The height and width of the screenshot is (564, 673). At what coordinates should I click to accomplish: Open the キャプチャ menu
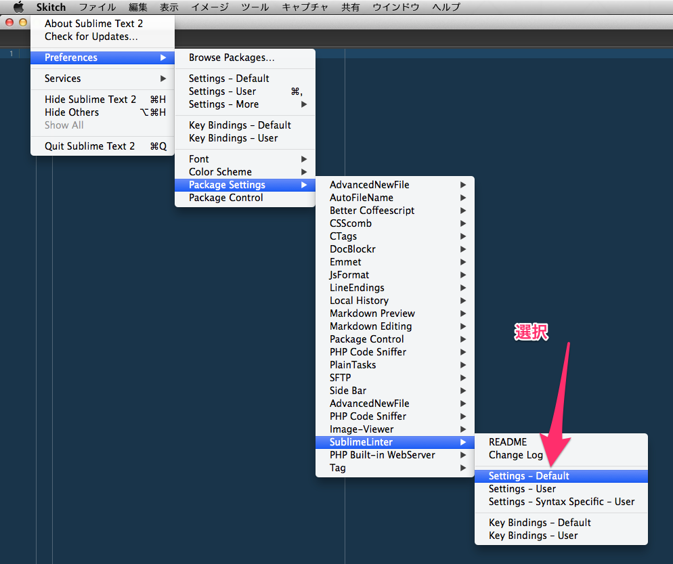(x=305, y=7)
